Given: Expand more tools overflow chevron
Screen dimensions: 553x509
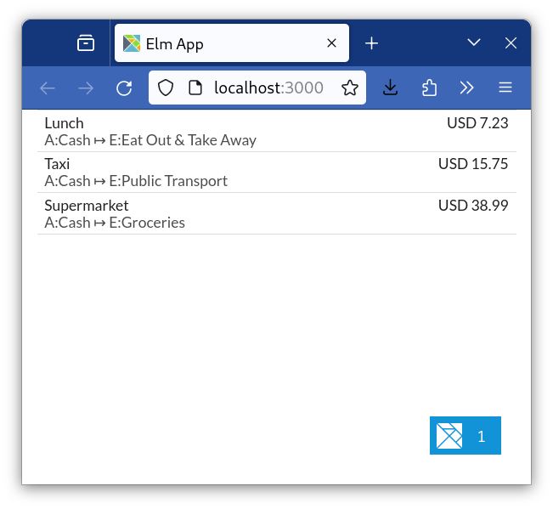Looking at the screenshot, I should (x=466, y=88).
